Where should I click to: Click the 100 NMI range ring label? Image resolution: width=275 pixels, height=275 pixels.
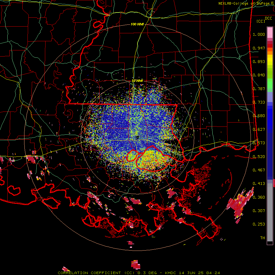coord(137,24)
